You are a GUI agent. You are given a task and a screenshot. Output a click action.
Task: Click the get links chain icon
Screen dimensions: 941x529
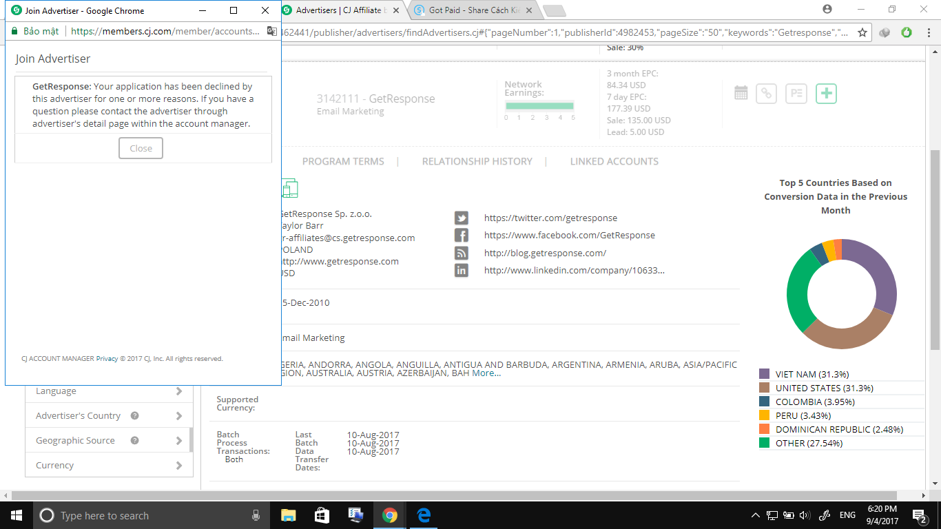(x=766, y=94)
